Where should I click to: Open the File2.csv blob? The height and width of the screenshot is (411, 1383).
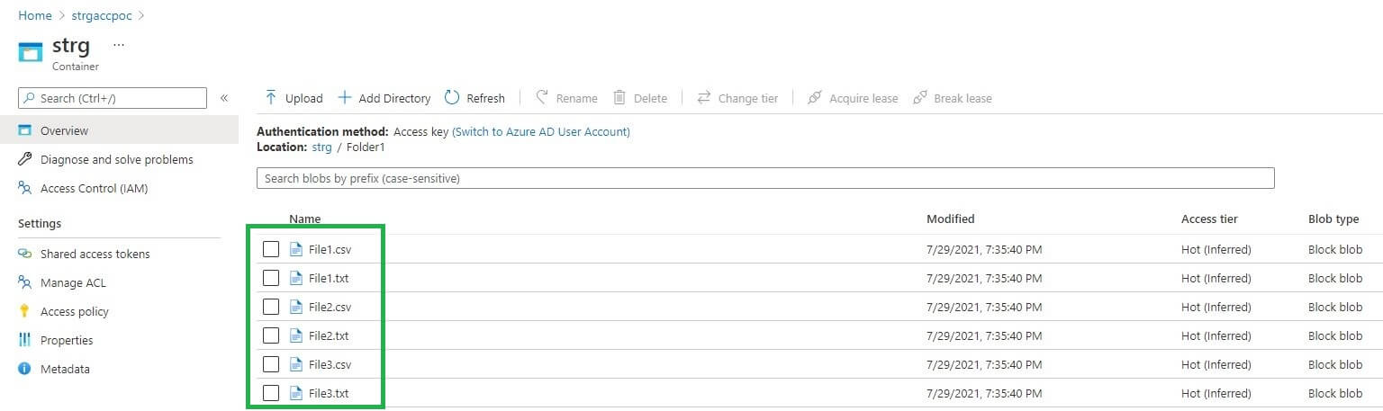tap(330, 307)
